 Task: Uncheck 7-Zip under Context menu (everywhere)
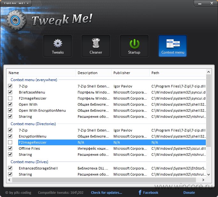(10, 86)
